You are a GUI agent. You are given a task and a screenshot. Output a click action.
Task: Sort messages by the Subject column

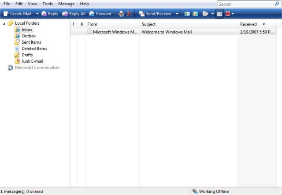(189, 24)
